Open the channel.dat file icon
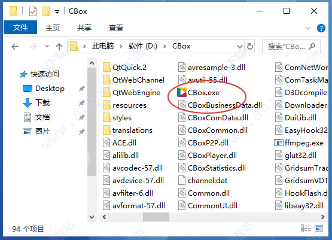Image resolution: width=332 pixels, height=240 pixels. [182, 181]
